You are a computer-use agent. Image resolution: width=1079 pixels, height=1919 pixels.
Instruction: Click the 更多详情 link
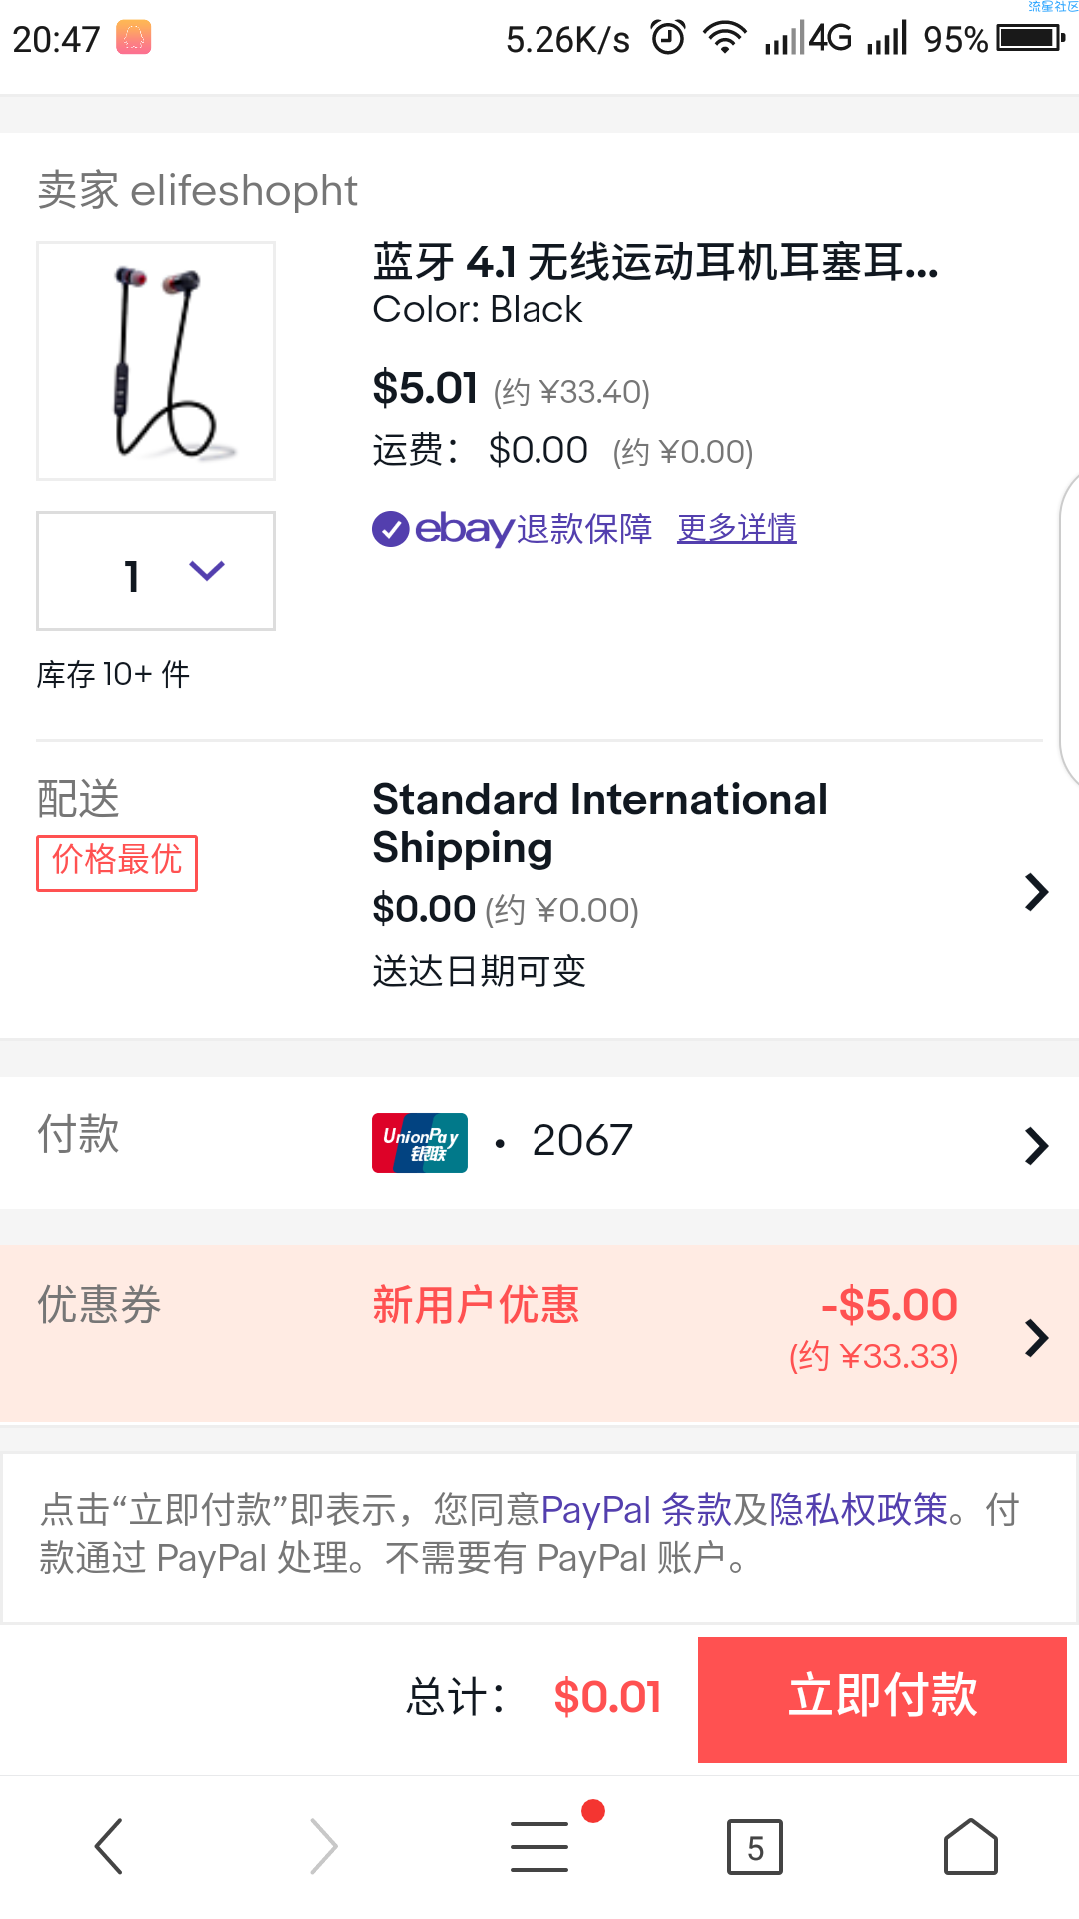click(x=737, y=528)
